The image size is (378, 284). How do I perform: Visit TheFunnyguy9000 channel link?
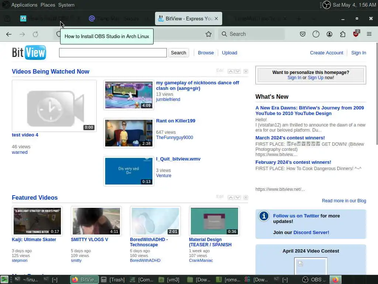[x=175, y=138]
